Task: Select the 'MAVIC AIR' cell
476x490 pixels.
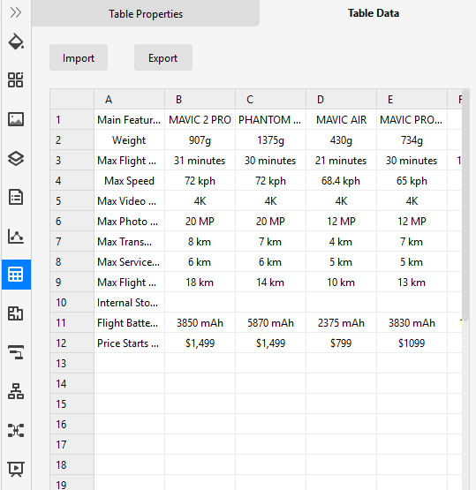Action: coord(341,120)
